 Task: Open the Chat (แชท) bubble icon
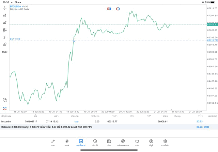tap(137, 141)
